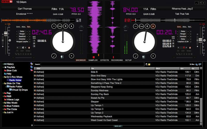Toggle the loop lock icon on deck 1

coord(29,47)
